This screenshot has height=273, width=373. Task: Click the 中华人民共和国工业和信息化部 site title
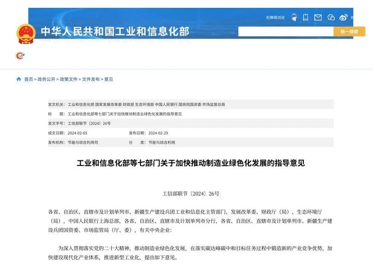115,32
